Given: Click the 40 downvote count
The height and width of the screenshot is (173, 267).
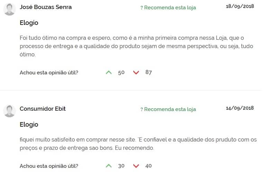Looking at the screenshot, I should point(149,166).
